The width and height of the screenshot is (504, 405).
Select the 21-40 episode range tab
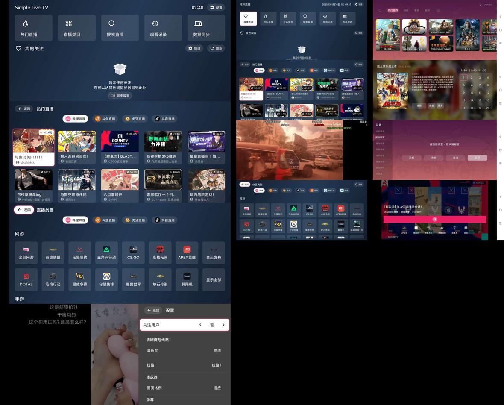click(472, 70)
